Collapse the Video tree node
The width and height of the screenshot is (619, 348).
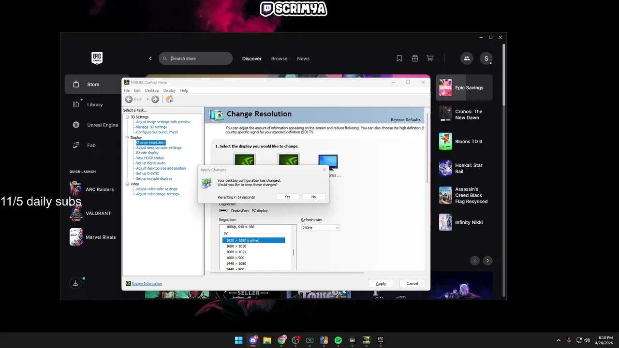click(127, 184)
